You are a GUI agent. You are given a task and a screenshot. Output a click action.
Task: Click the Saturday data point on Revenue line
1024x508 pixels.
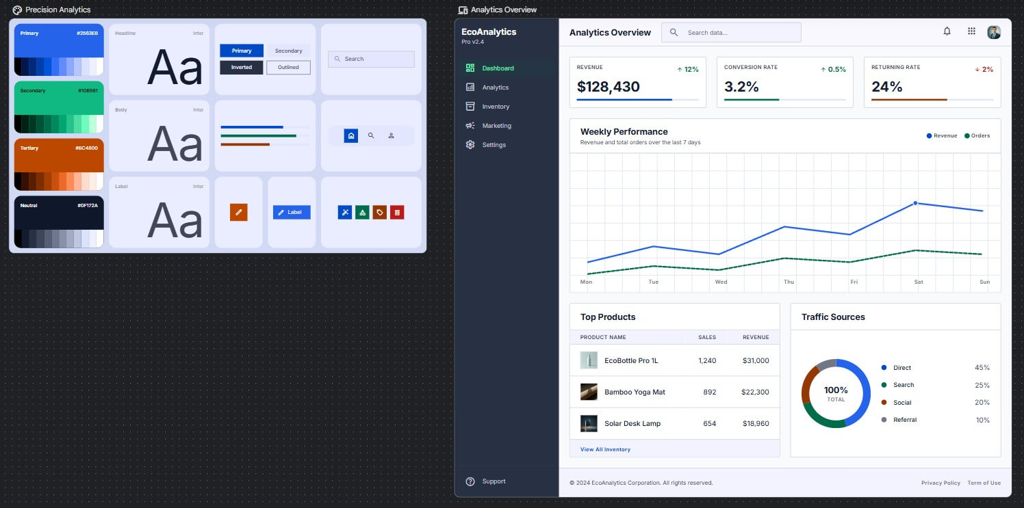point(915,203)
